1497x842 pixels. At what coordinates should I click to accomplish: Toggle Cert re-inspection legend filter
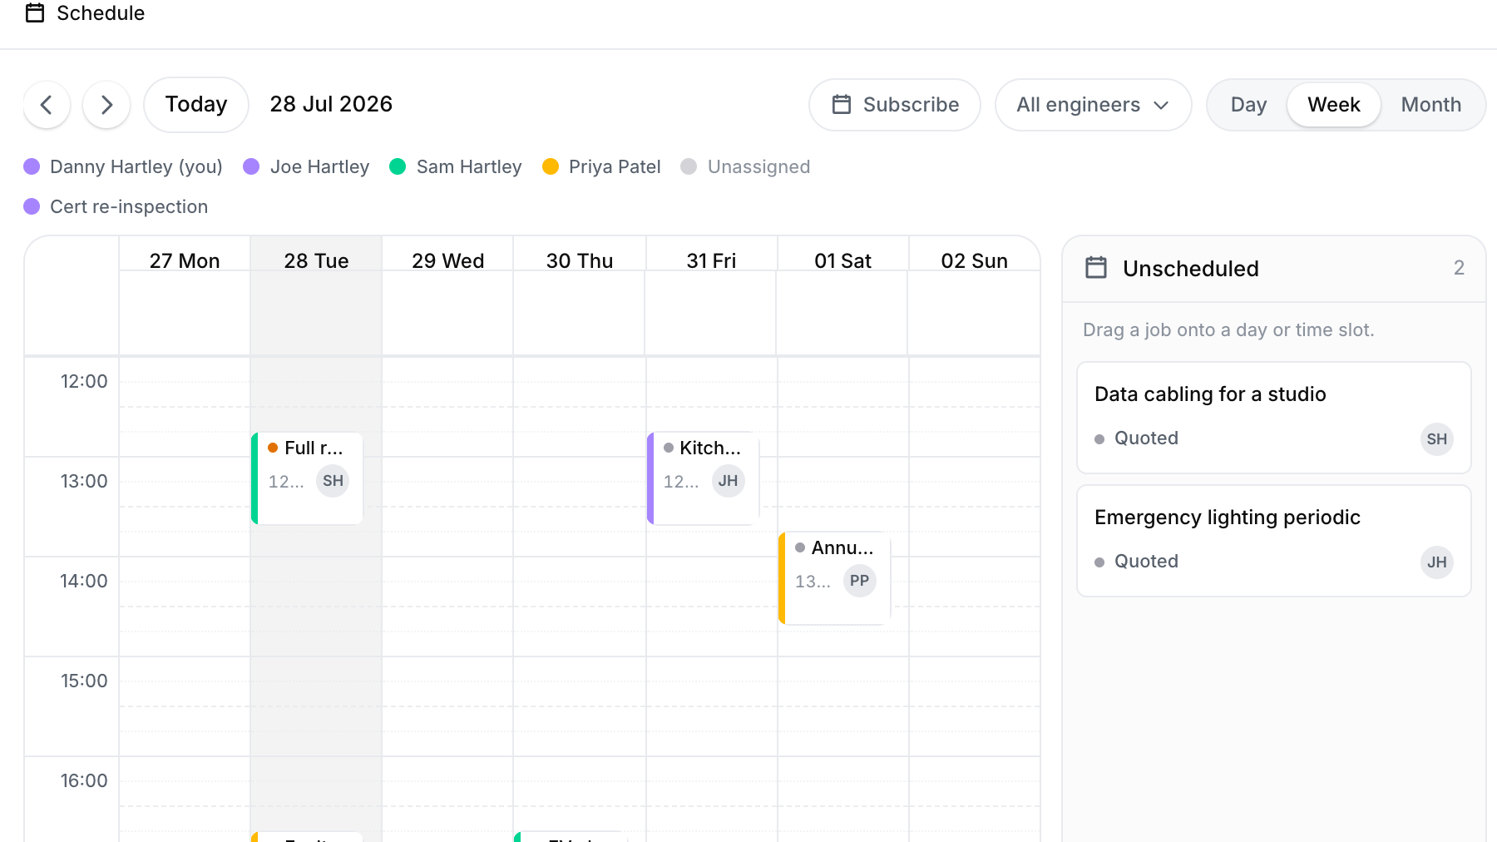pos(116,206)
